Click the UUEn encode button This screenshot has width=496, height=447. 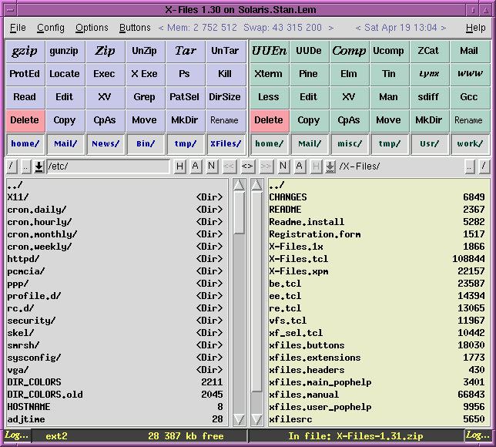pos(269,51)
